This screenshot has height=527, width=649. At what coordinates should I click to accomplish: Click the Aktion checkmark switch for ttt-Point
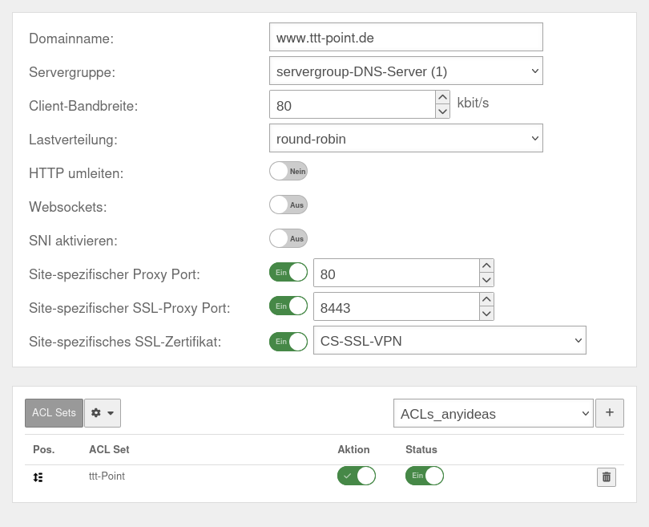356,476
